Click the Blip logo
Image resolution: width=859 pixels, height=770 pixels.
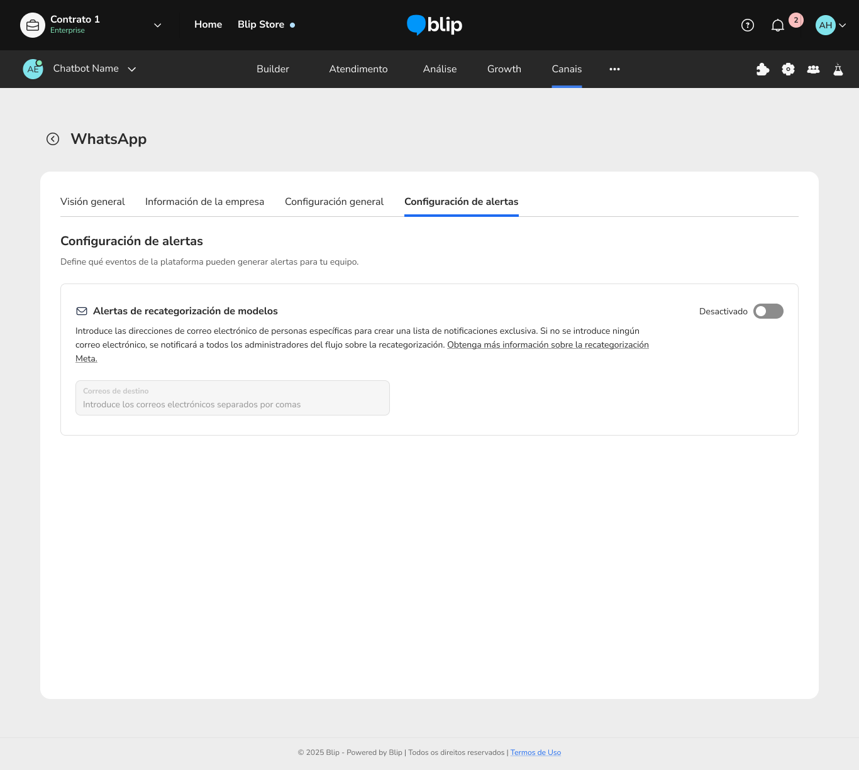[x=435, y=25]
